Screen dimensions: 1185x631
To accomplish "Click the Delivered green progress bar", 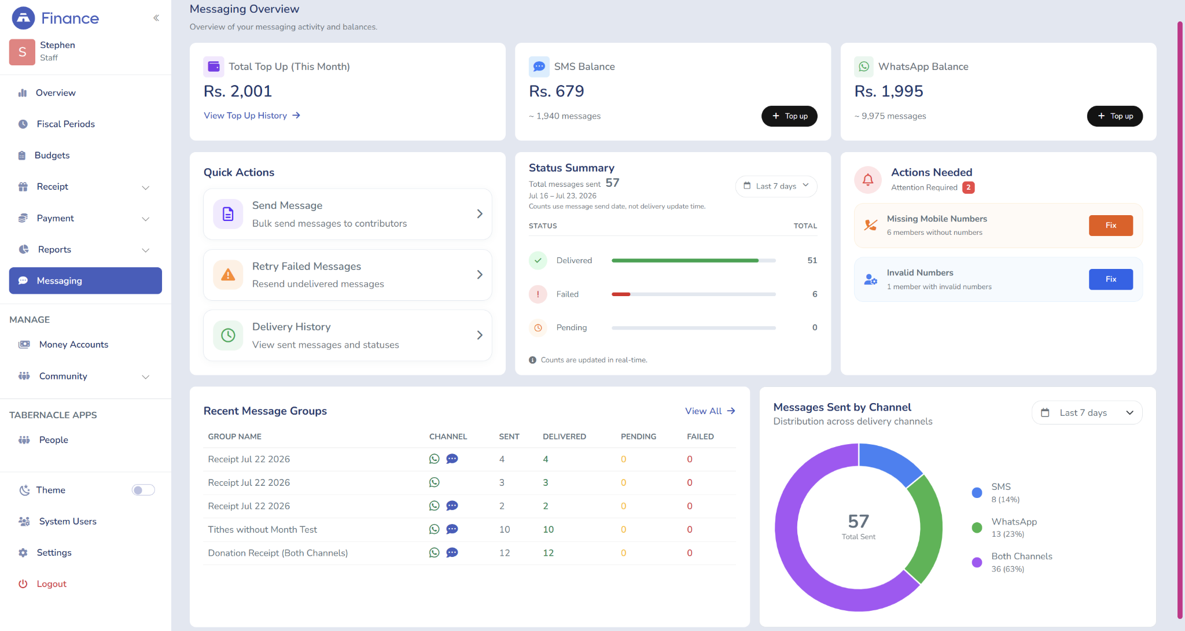I will pos(684,260).
